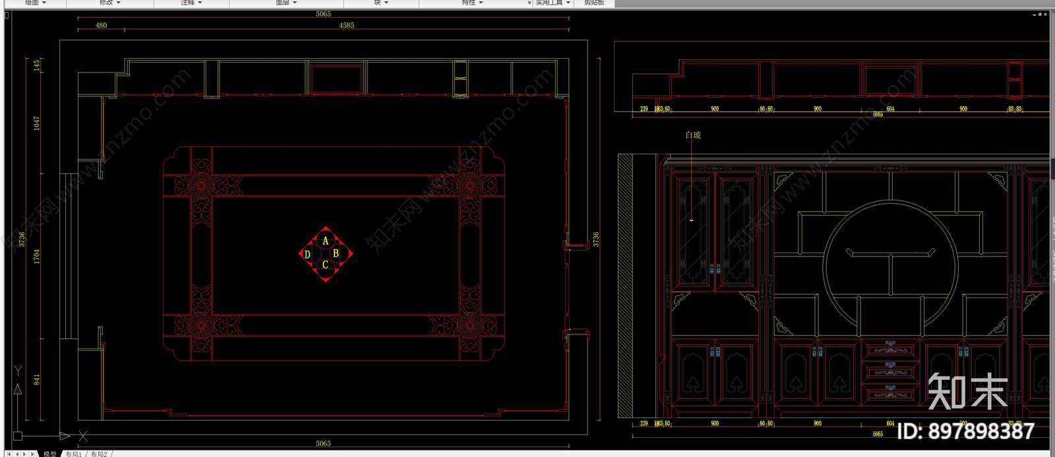This screenshot has width=1055, height=457.
Task: Click the previous layout tab arrow
Action: click(16, 454)
